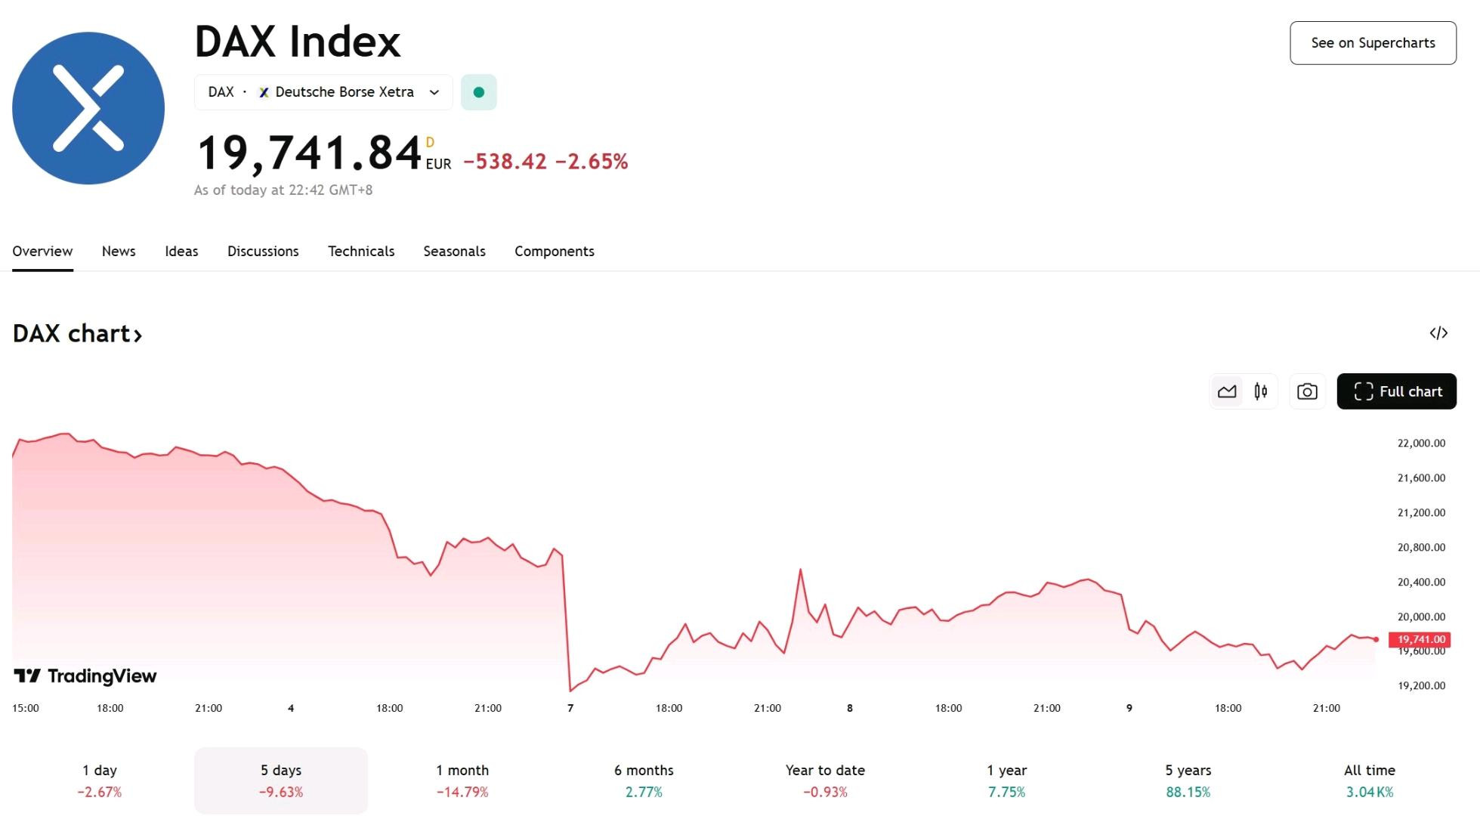Click the DAX Index blue logo

point(88,108)
